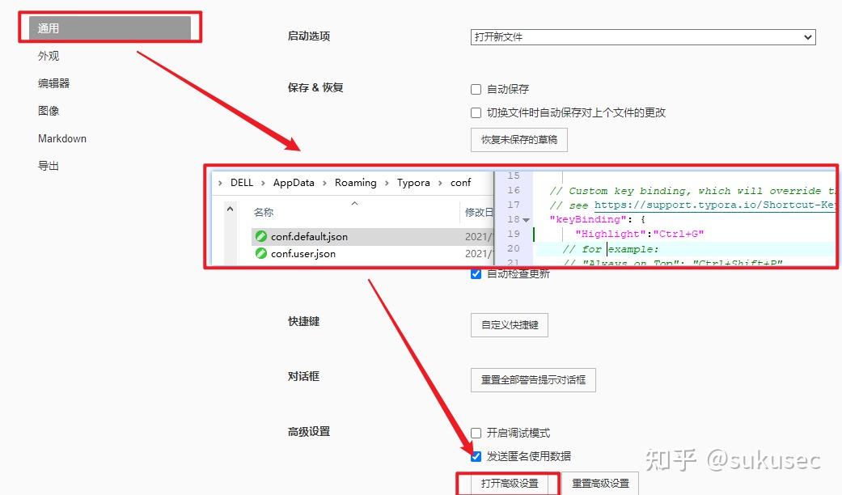Check 切换文件时自动保存对上个文件的更改
Viewport: 842px width, 495px height.
coord(475,112)
